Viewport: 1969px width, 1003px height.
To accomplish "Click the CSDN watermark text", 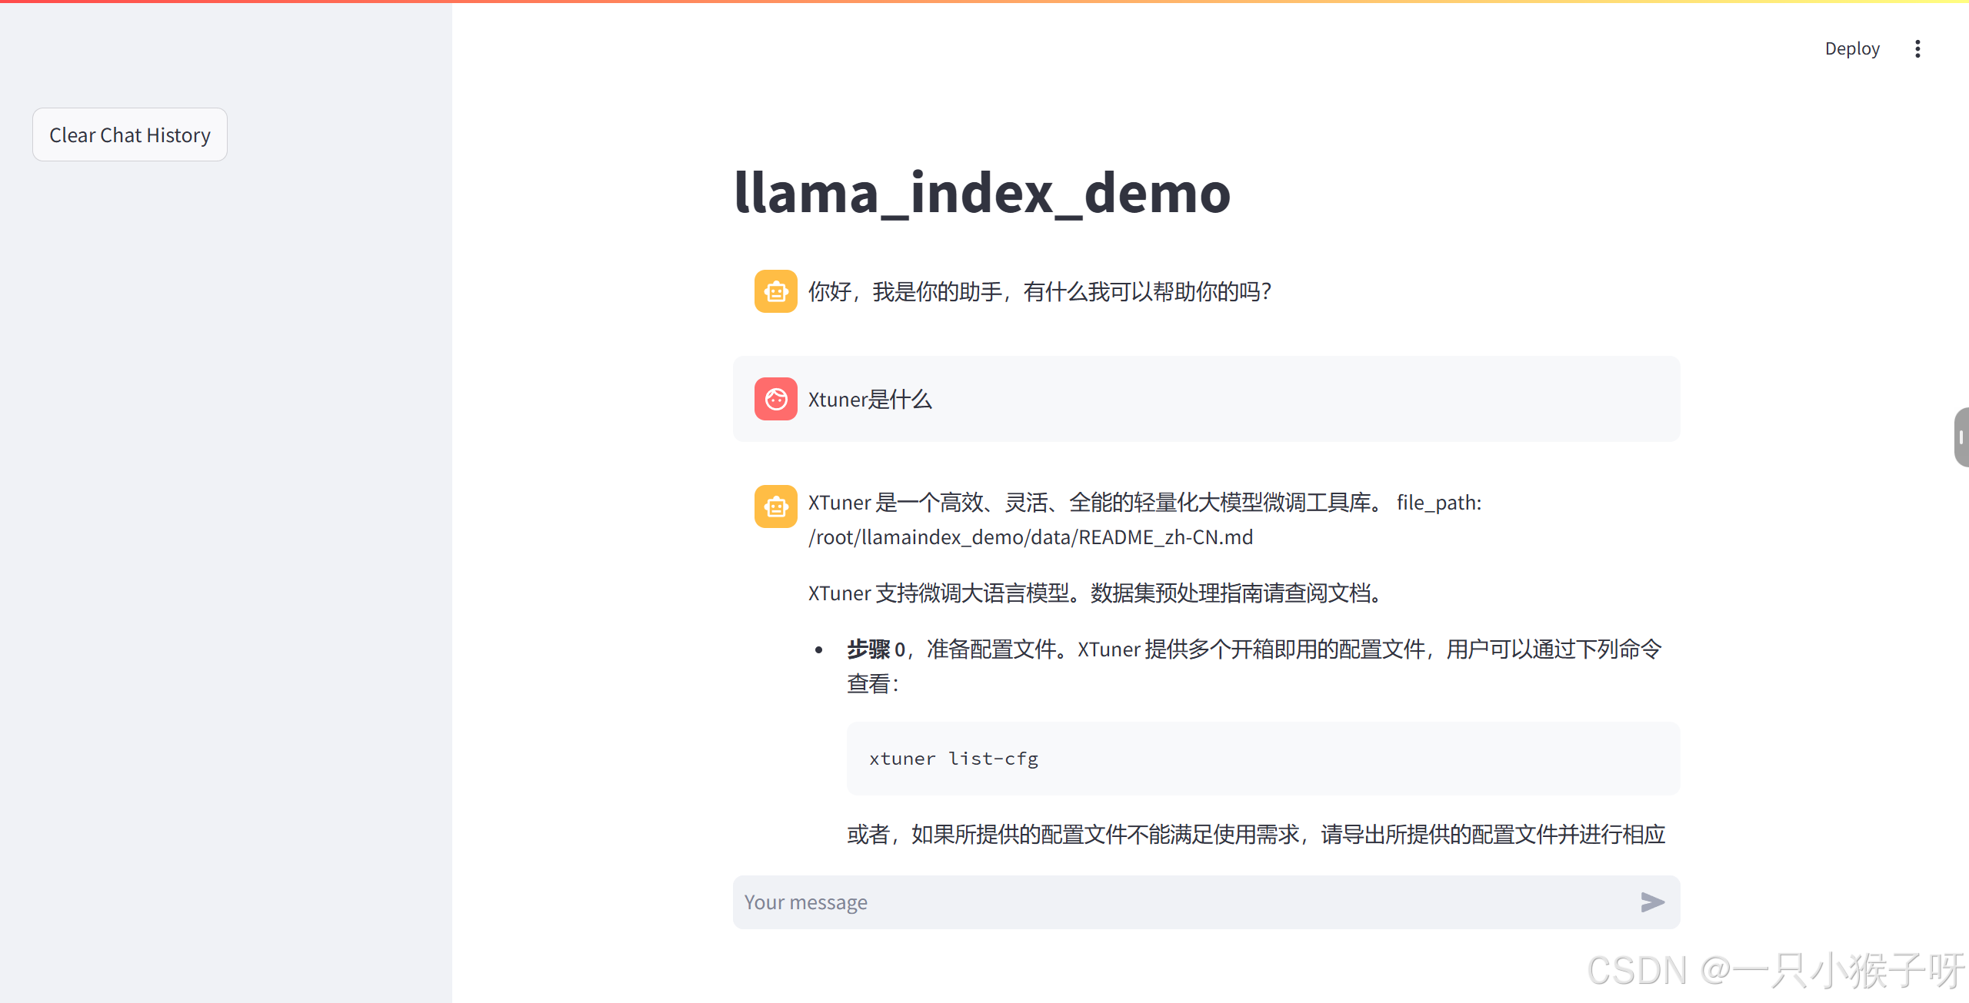I will (1775, 970).
